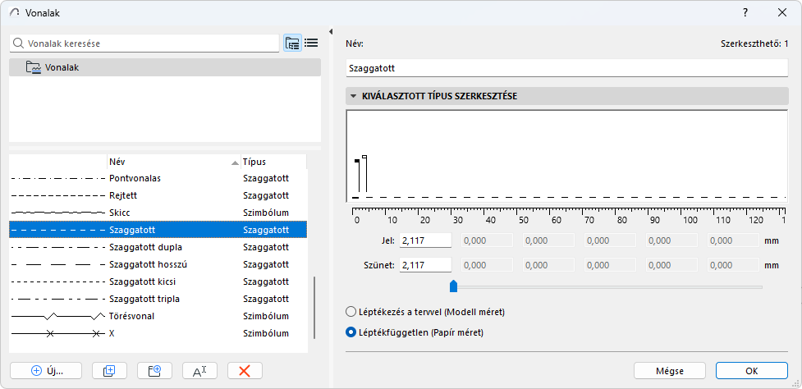
Task: Close the Vonalak dialog window
Action: click(782, 13)
